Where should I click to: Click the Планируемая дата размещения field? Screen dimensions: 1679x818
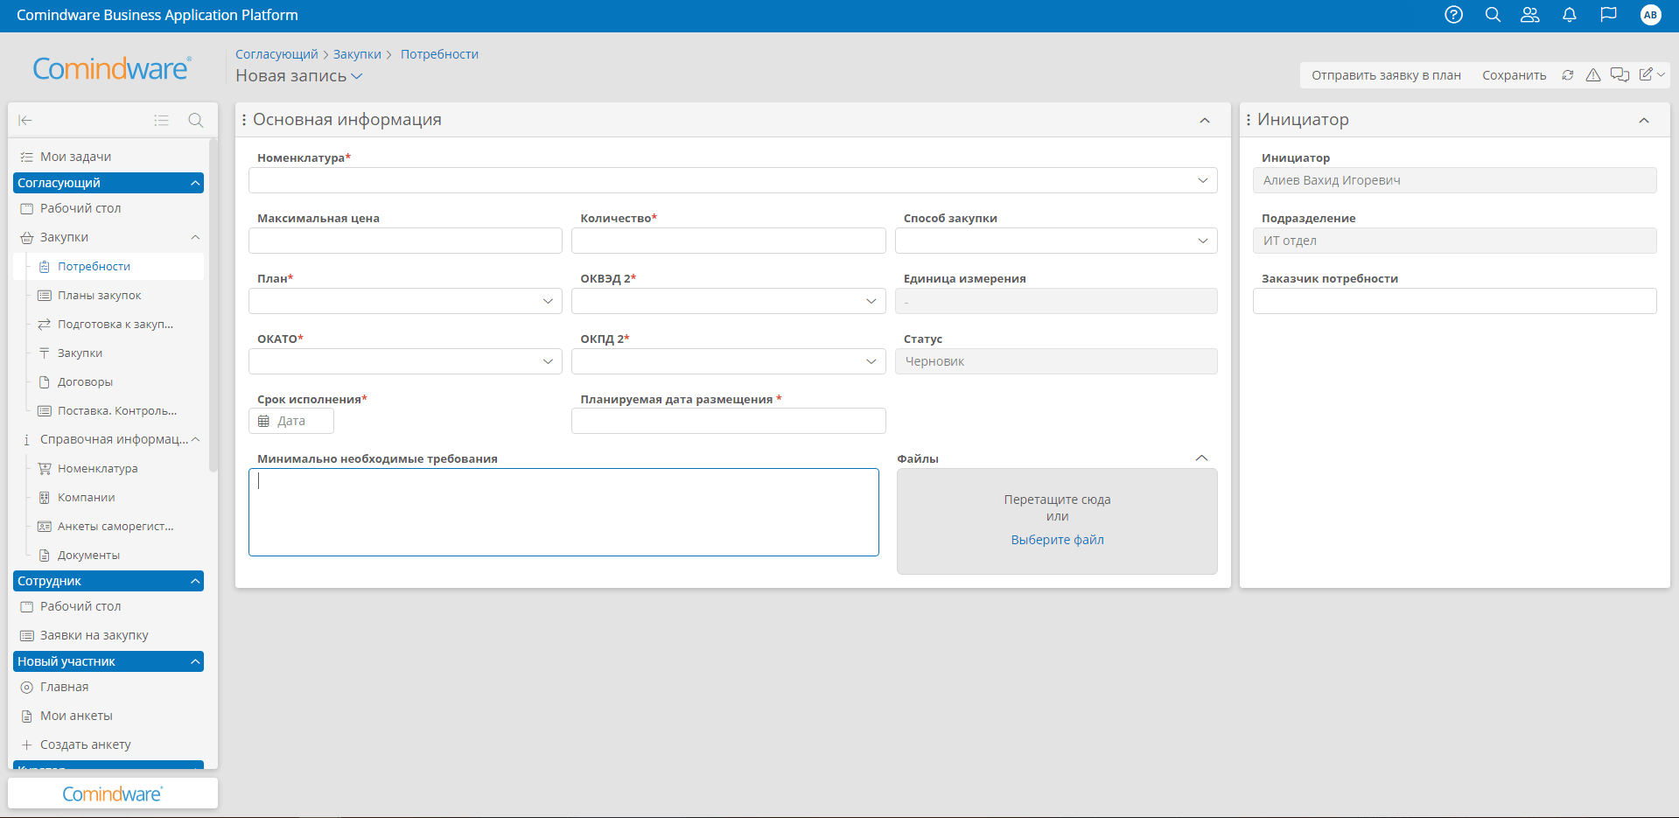point(729,421)
